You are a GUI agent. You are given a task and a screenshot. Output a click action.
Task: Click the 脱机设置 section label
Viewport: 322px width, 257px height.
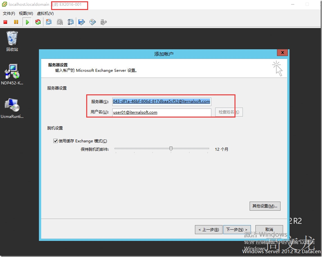point(55,128)
